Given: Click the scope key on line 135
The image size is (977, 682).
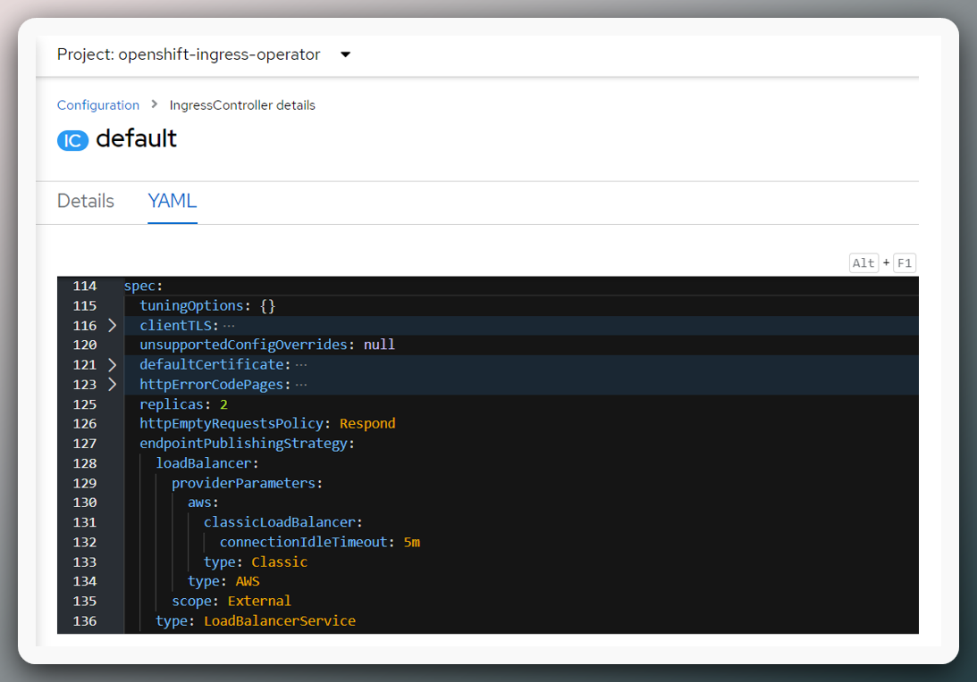Looking at the screenshot, I should pyautogui.click(x=192, y=602).
